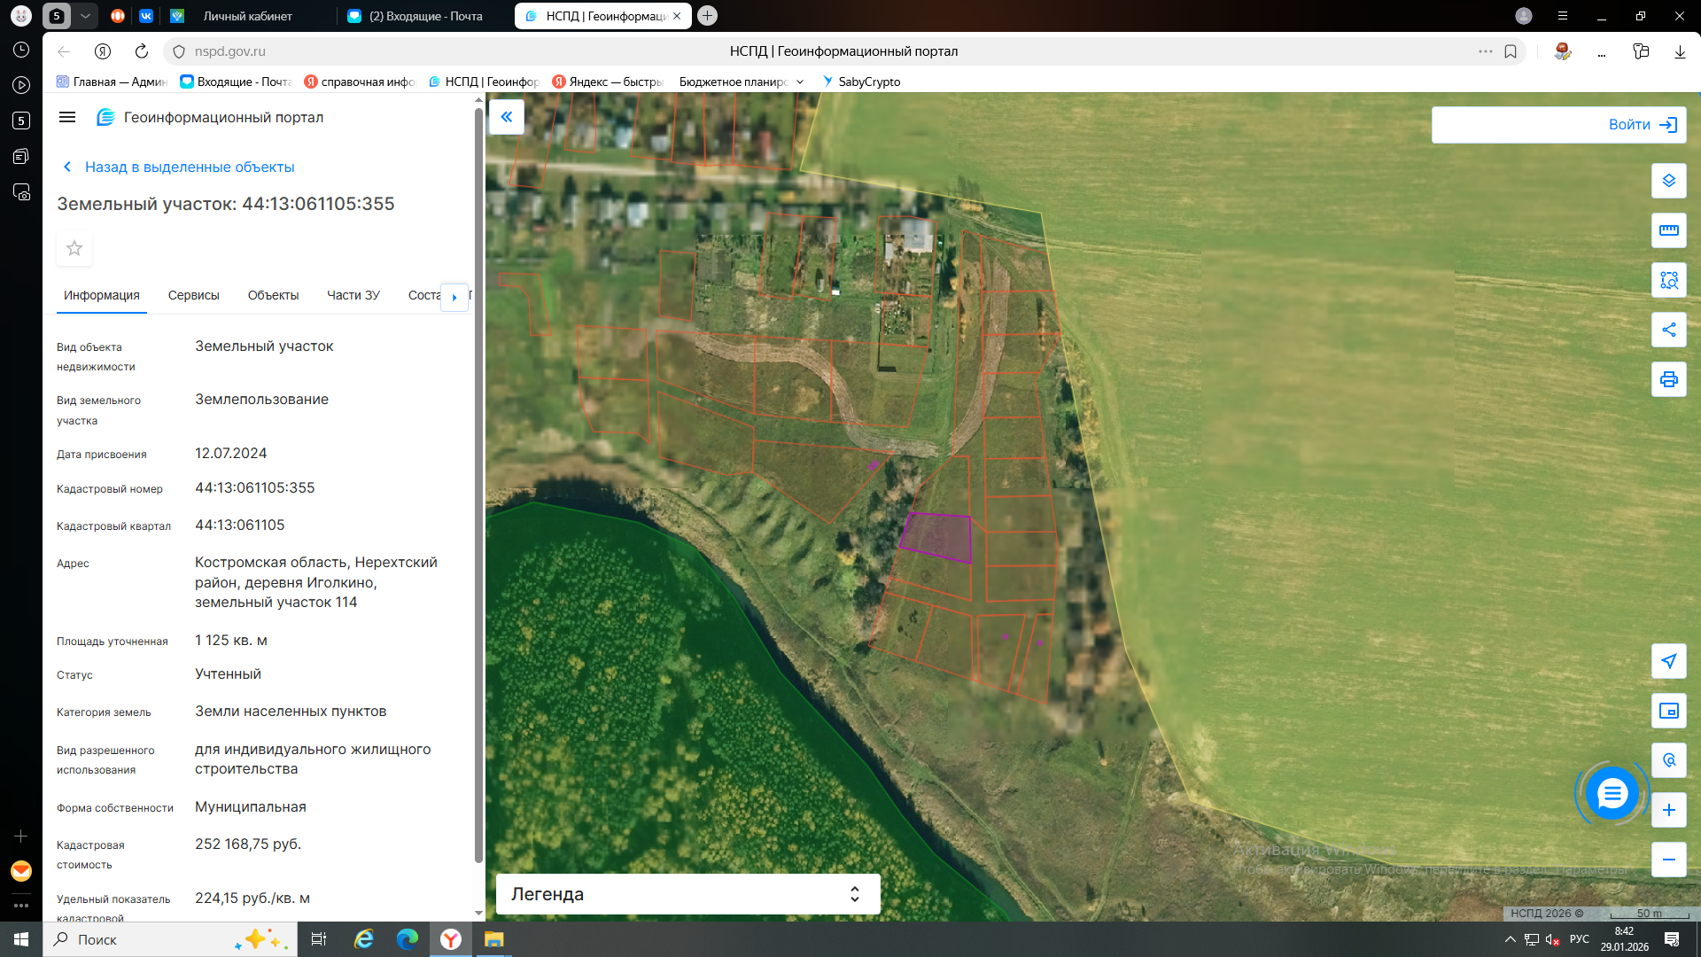Viewport: 1701px width, 957px height.
Task: Select the cadastral value 252 168,75 руб.
Action: (248, 844)
